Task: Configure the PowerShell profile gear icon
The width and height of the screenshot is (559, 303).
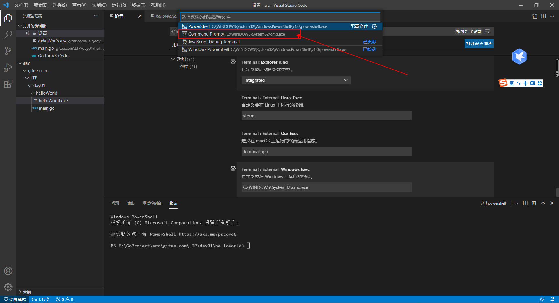Action: 374,26
